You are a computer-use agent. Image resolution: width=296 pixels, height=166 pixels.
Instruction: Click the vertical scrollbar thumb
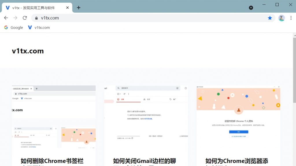(x=295, y=70)
